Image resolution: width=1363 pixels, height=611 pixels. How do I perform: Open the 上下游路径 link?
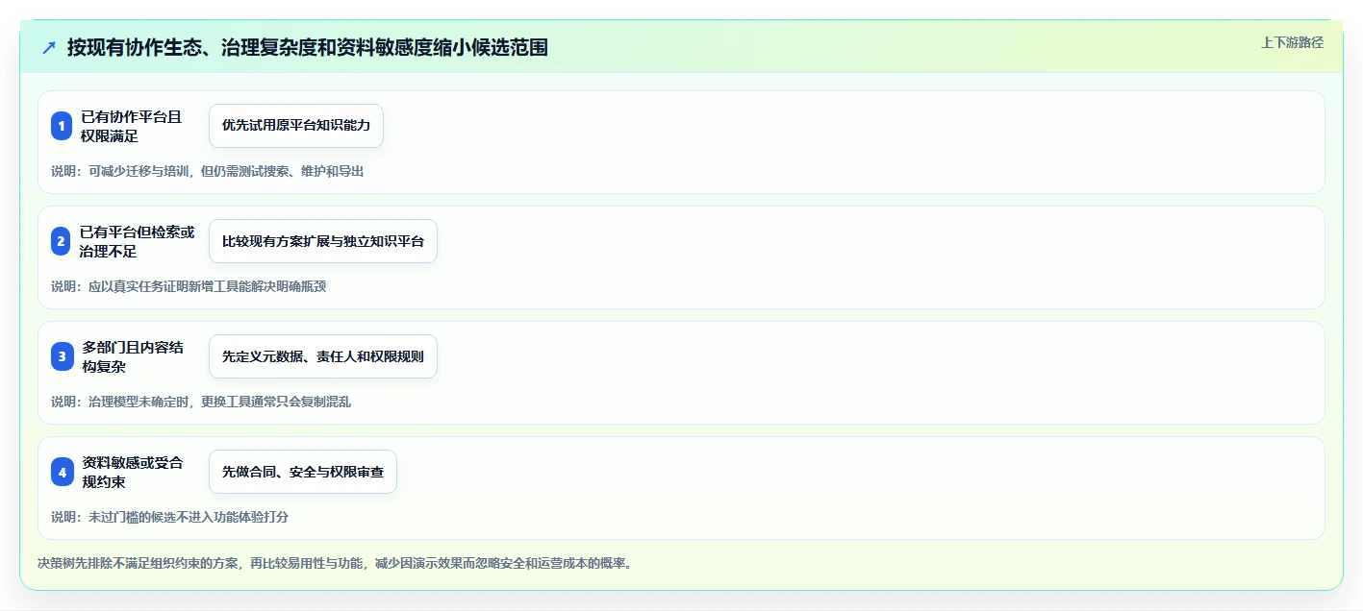tap(1292, 42)
